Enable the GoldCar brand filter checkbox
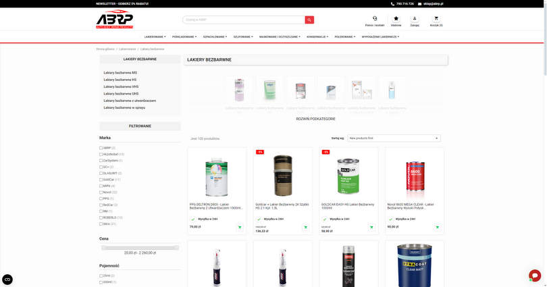This screenshot has width=547, height=287. pos(101,180)
